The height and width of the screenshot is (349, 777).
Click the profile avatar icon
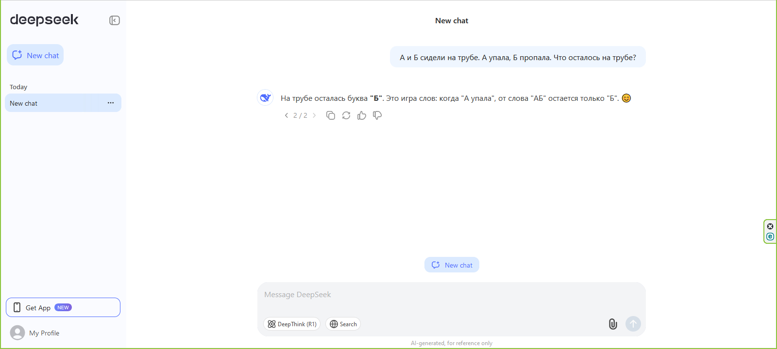click(17, 333)
